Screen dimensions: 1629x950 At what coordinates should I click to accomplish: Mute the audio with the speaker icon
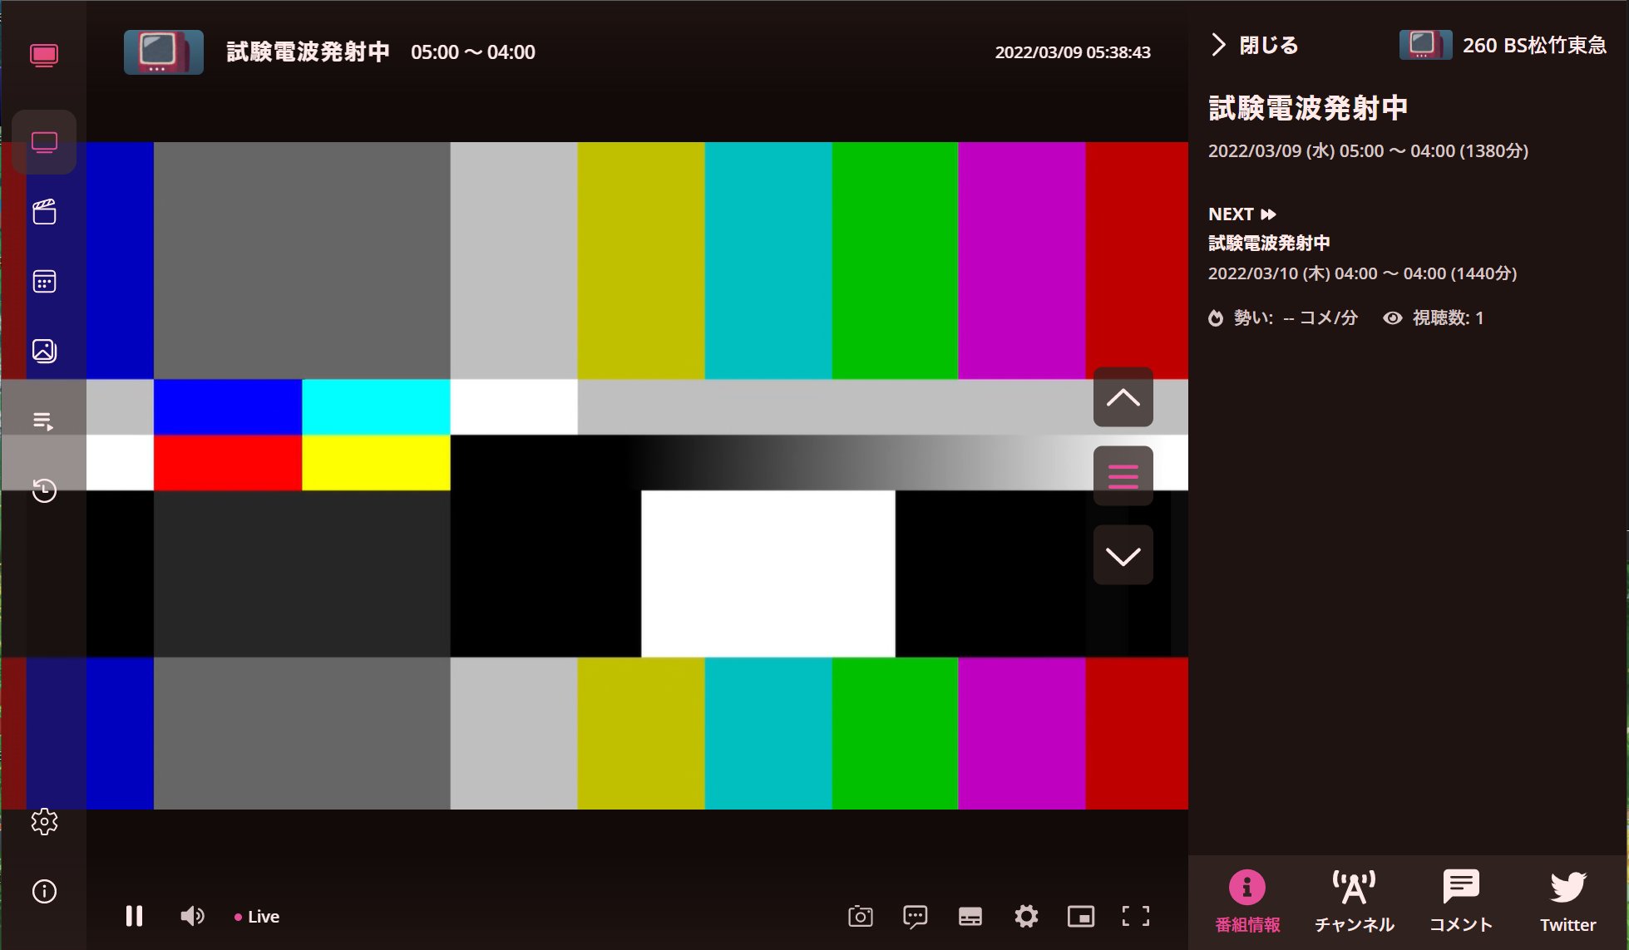click(x=191, y=916)
